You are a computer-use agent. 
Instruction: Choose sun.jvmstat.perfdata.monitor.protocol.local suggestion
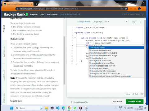[x=116, y=76]
